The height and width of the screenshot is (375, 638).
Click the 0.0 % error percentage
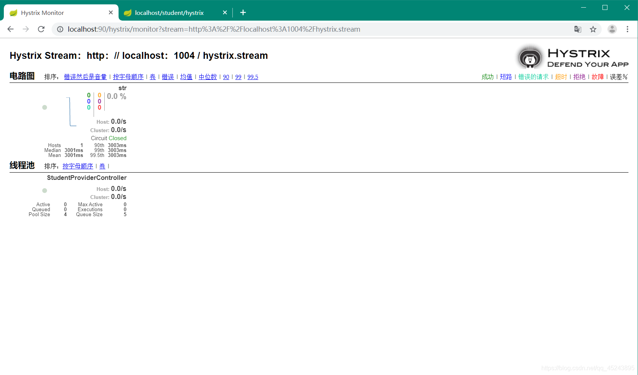tap(117, 96)
